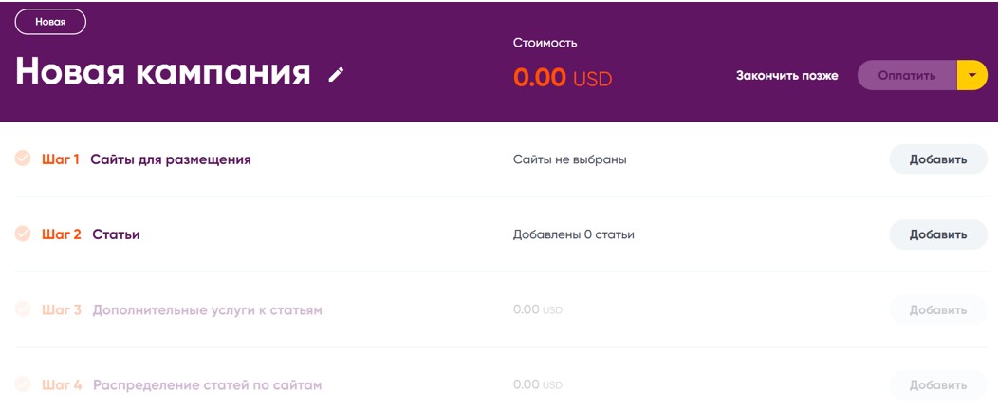This screenshot has width=998, height=412.
Task: Click the Новая status badge
Action: (50, 22)
